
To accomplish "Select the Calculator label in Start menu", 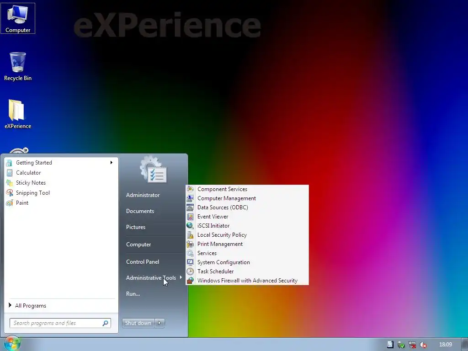I will tap(28, 173).
